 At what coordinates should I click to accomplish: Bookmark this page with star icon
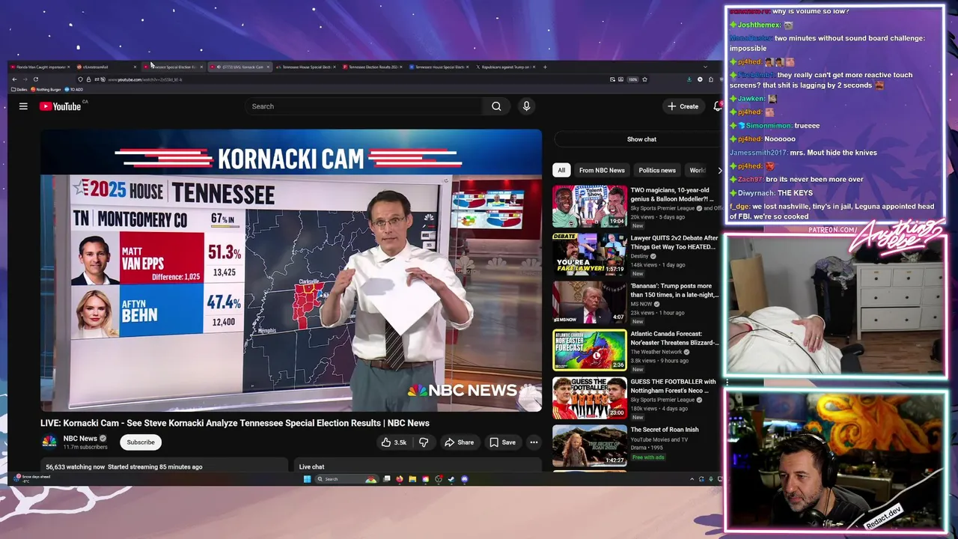[x=644, y=79]
